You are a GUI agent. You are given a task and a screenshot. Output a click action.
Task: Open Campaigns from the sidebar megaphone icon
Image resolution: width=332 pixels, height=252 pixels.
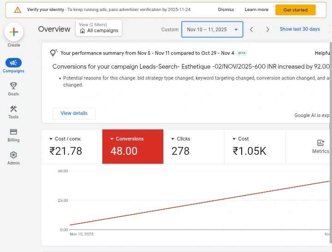13,63
